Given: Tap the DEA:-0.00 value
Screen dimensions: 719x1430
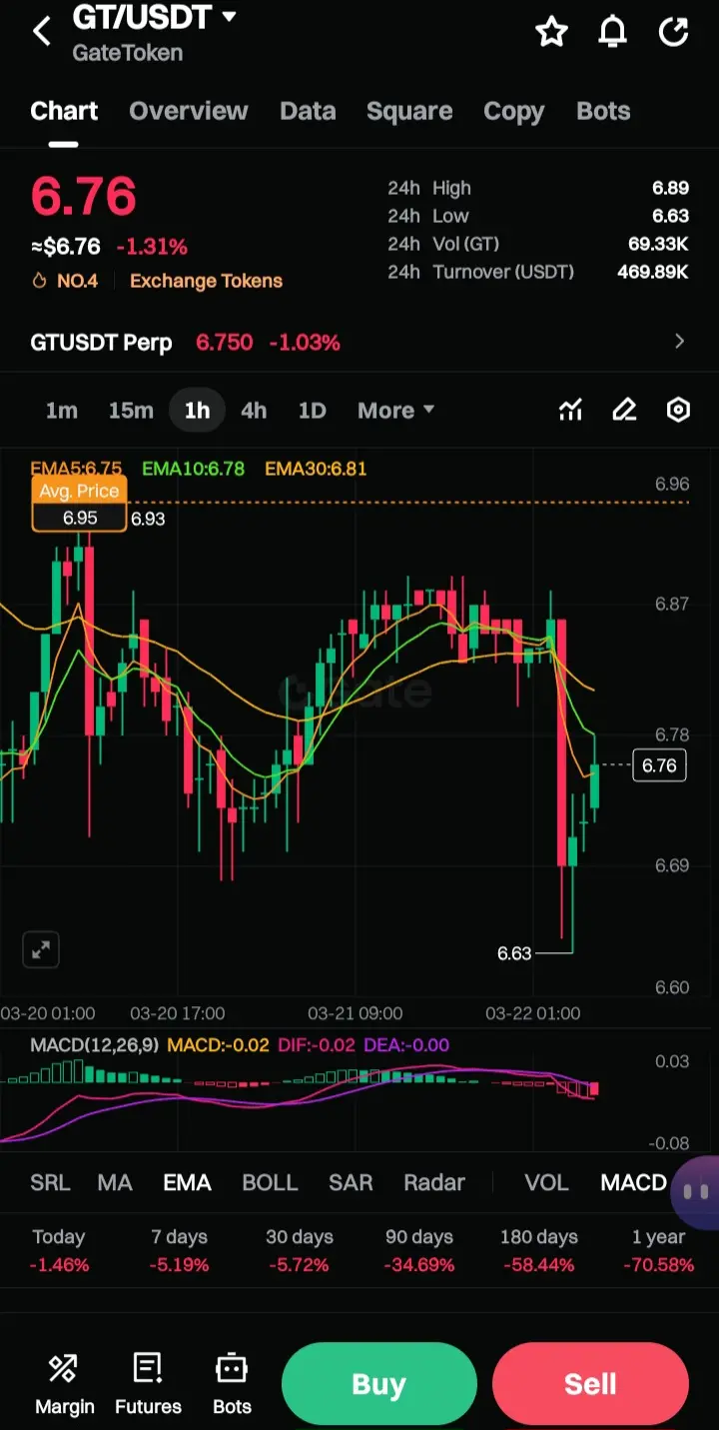Looking at the screenshot, I should click(406, 1045).
